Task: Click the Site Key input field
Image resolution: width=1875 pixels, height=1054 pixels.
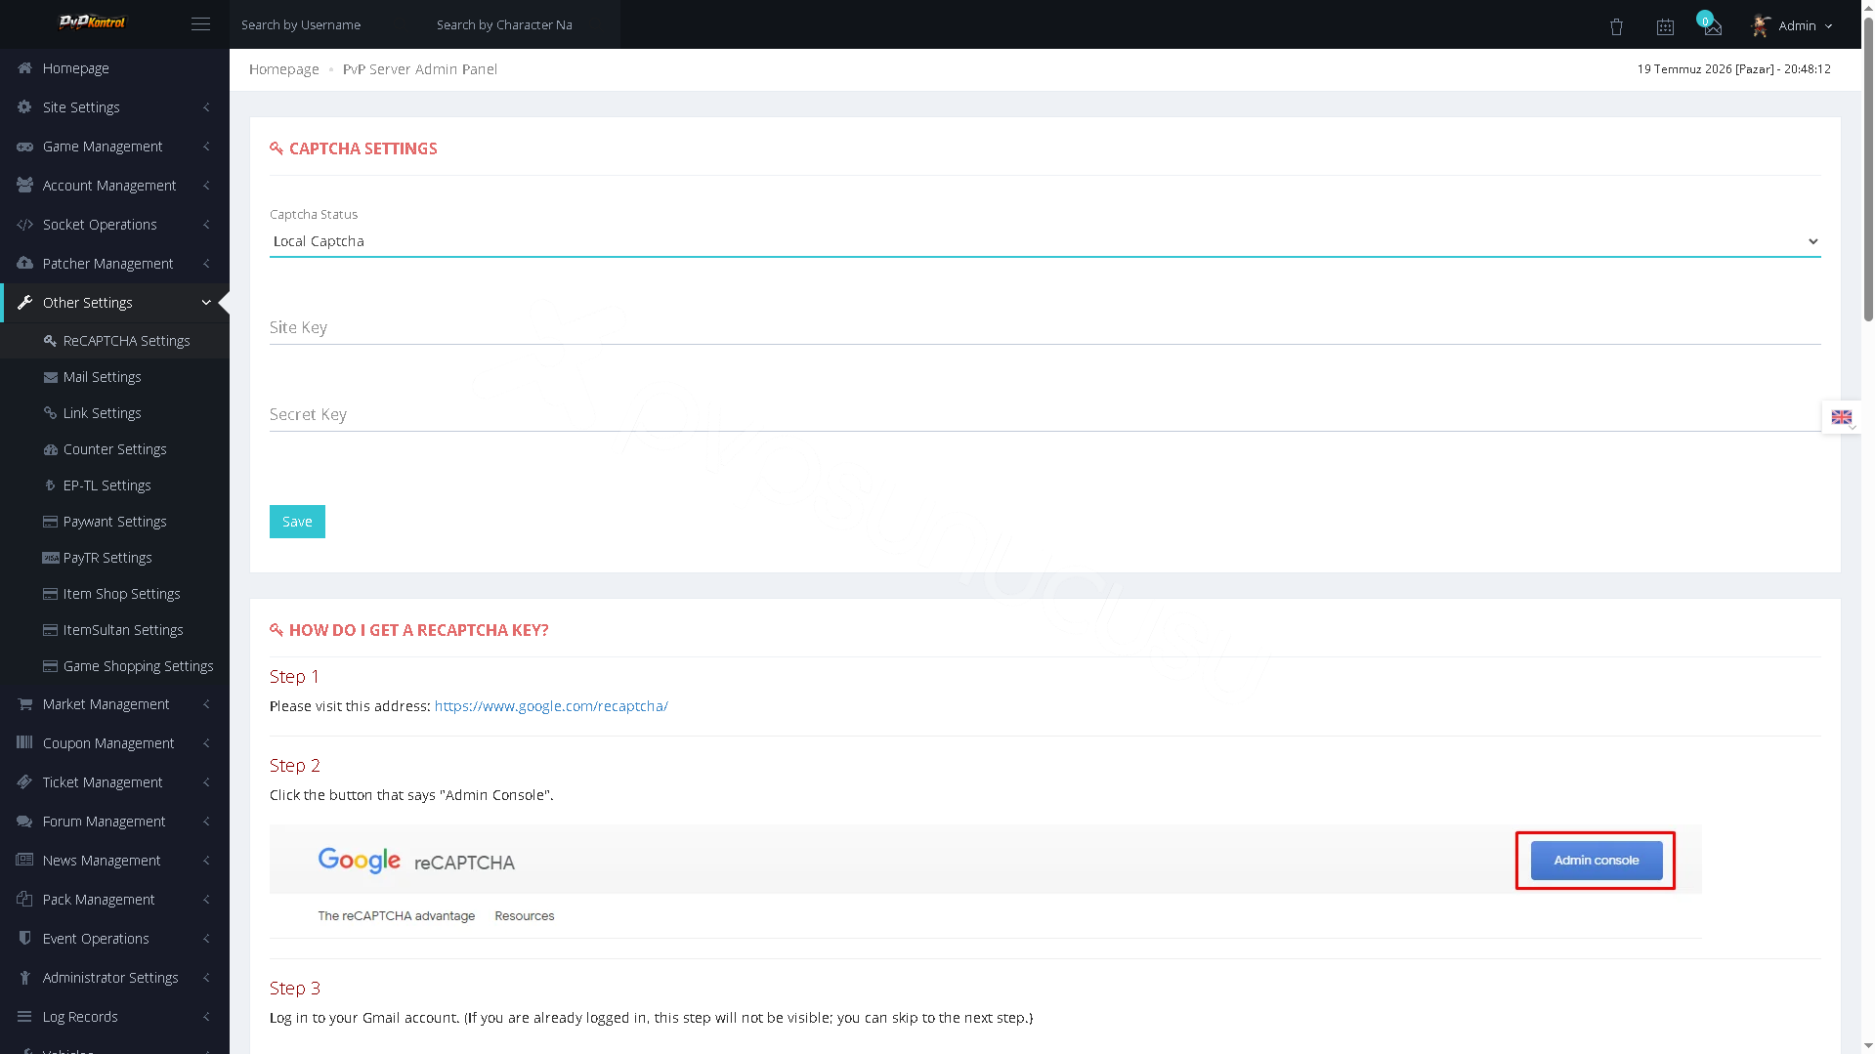Action: coord(1044,327)
